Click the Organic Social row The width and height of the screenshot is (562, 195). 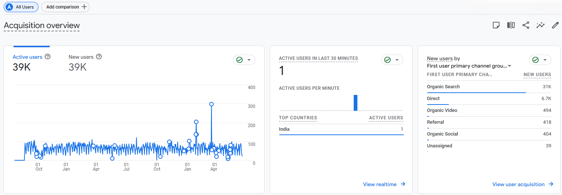coord(489,134)
